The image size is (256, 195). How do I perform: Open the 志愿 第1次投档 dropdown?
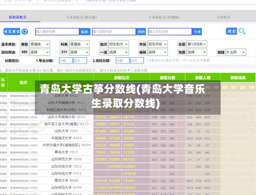point(197,44)
